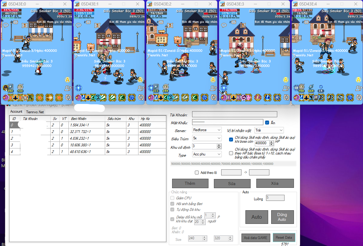Enable the Add theo lô checkbox

[197, 173]
